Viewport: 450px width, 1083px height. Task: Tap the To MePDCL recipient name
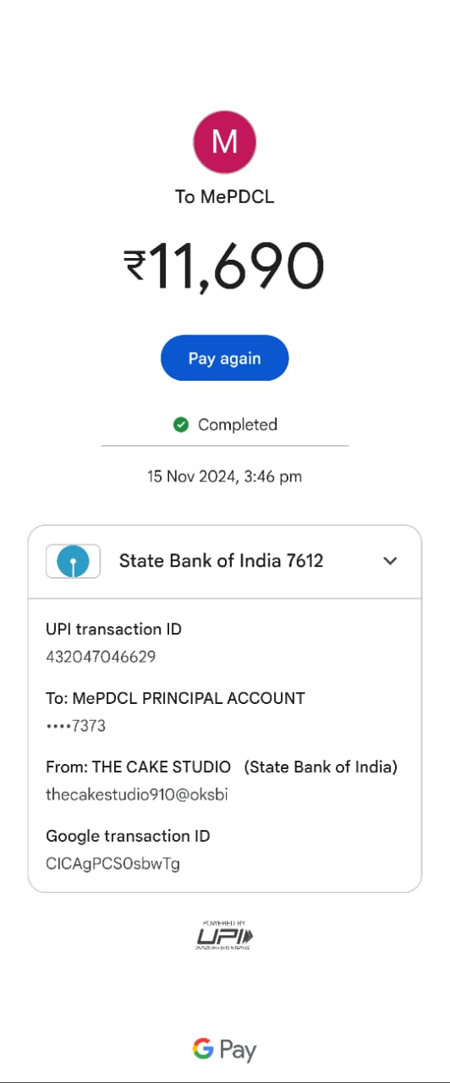[225, 197]
